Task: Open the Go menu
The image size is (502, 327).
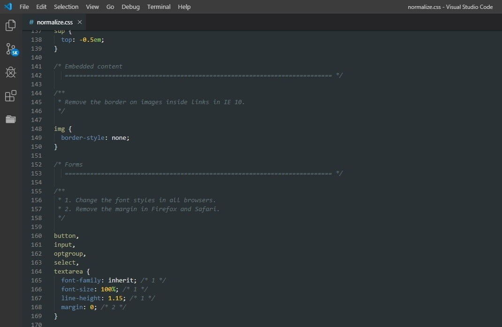Action: (110, 7)
